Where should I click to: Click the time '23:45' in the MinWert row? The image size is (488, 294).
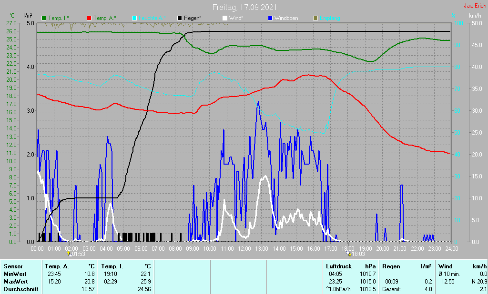click(54, 274)
